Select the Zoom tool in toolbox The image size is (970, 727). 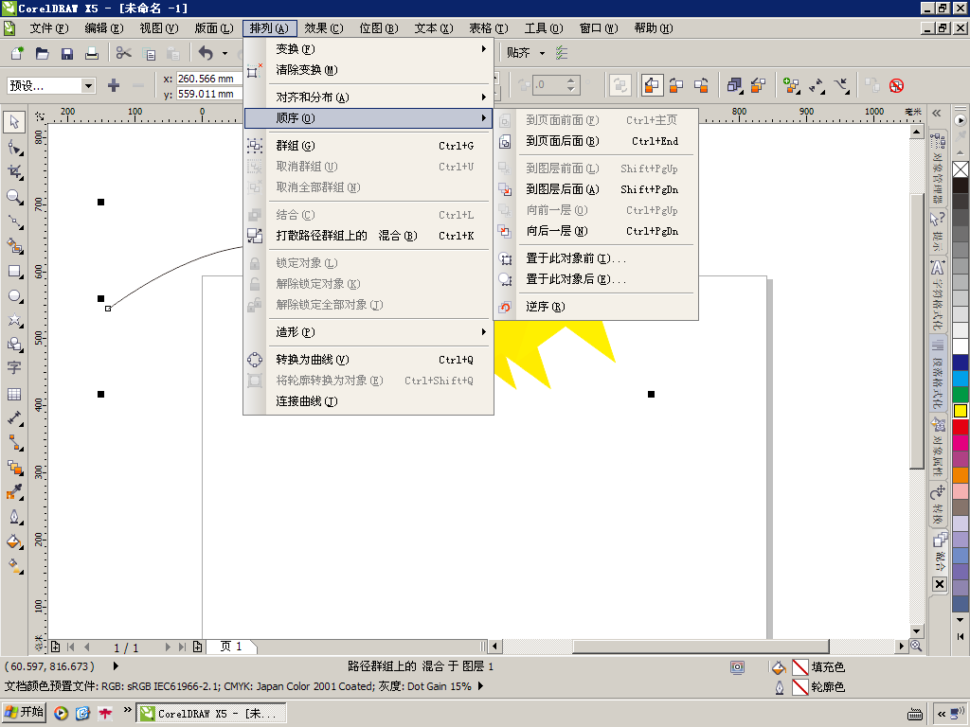tap(13, 197)
